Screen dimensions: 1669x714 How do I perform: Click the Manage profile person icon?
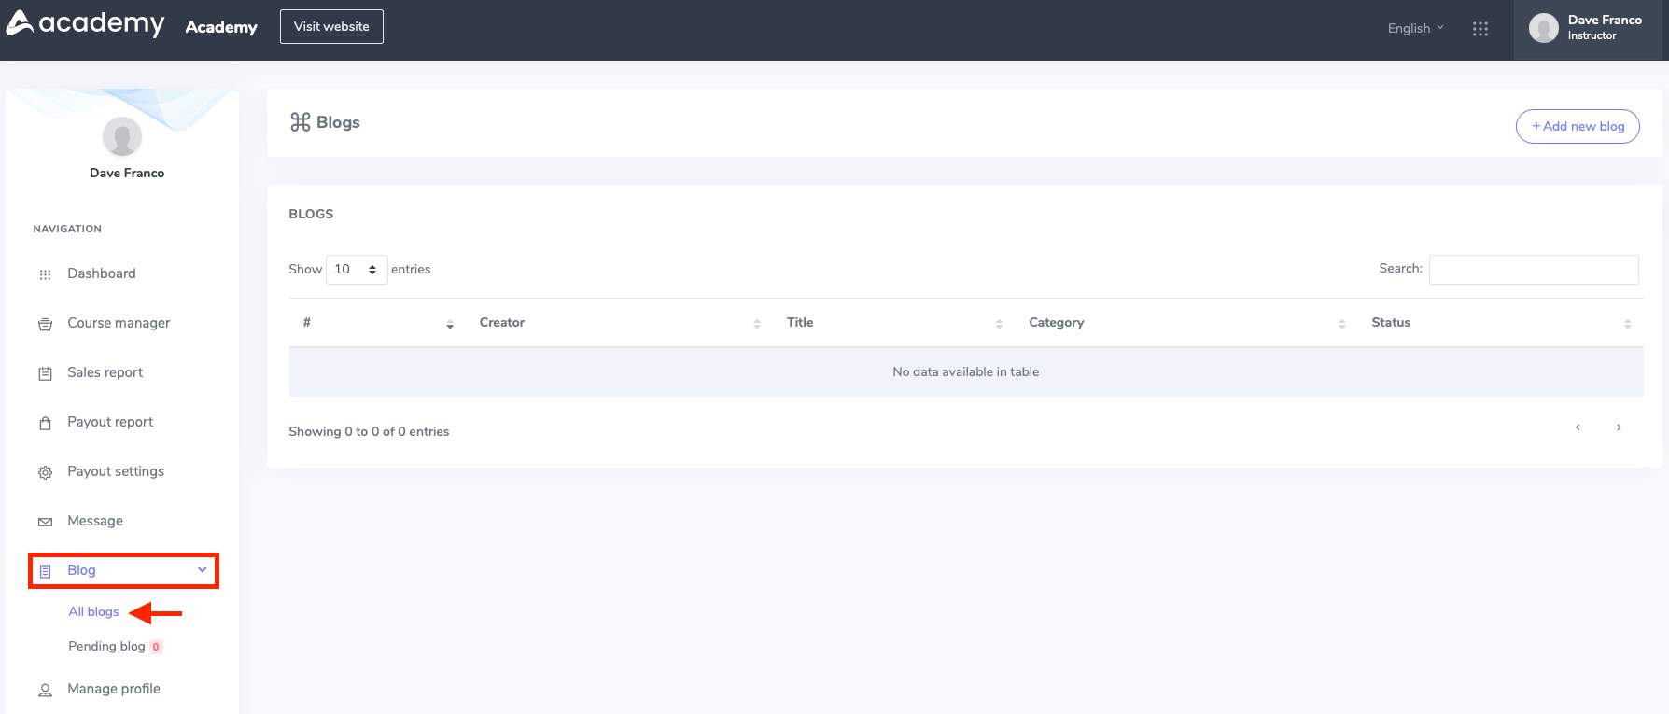pos(45,690)
